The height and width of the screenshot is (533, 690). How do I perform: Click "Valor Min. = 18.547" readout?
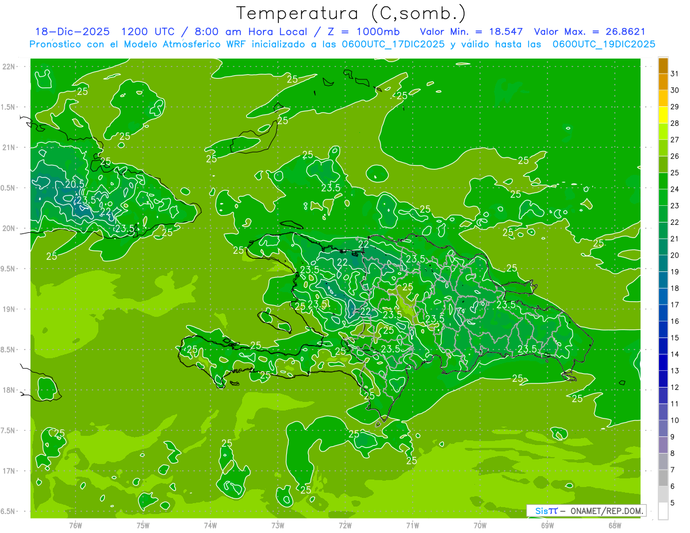click(x=471, y=32)
